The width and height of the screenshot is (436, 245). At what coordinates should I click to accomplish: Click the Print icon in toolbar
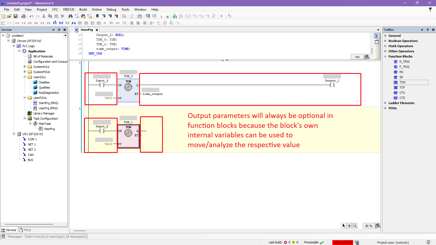coord(23,16)
